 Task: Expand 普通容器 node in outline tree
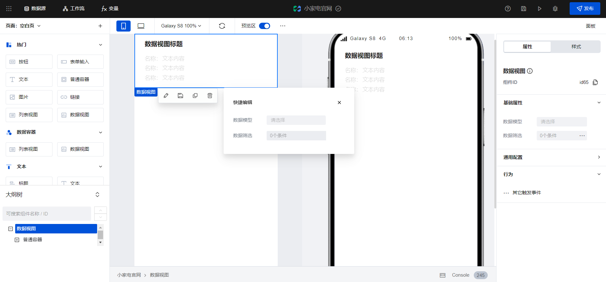pyautogui.click(x=17, y=240)
